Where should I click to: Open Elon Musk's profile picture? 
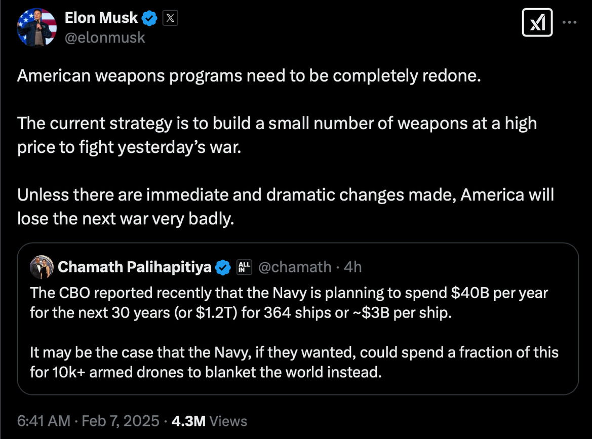[x=36, y=28]
